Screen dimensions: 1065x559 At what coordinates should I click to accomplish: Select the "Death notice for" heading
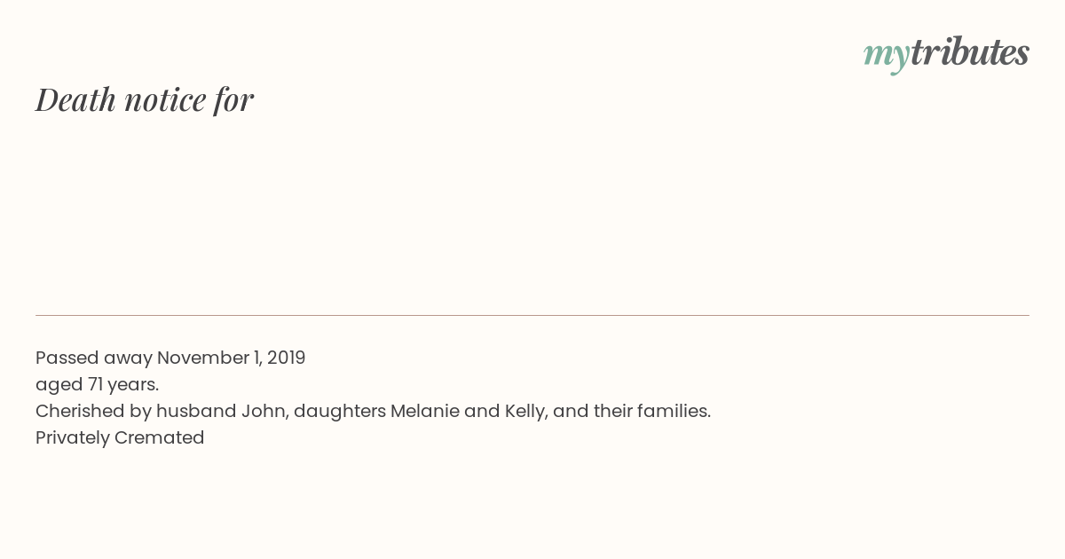(145, 99)
